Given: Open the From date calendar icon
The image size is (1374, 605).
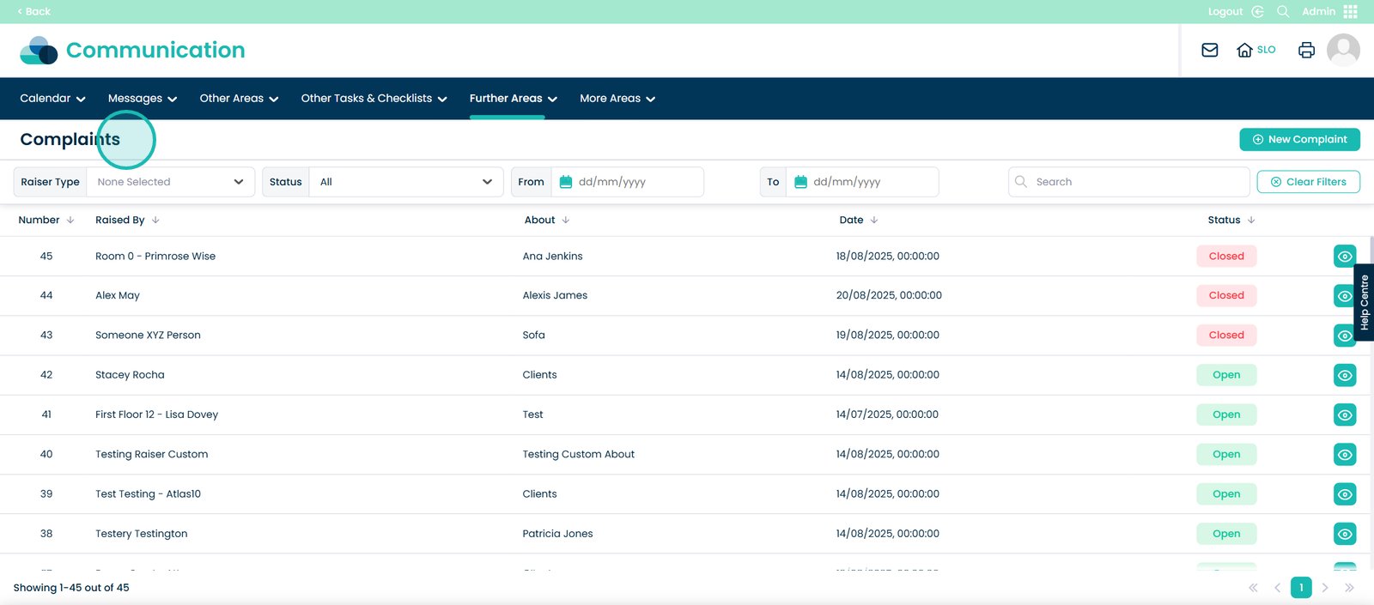Looking at the screenshot, I should click(566, 182).
